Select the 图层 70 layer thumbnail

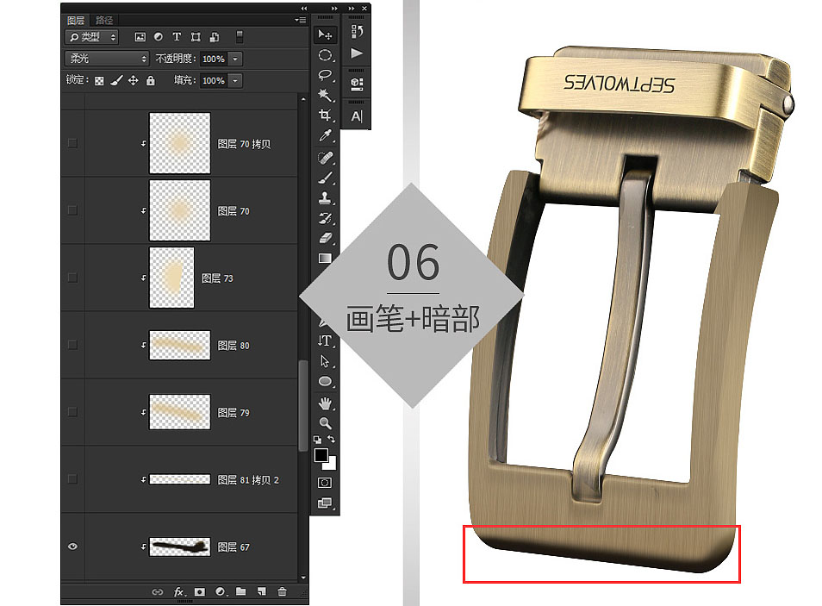pyautogui.click(x=180, y=210)
